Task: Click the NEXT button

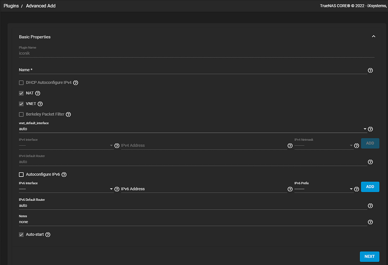Action: (x=370, y=256)
